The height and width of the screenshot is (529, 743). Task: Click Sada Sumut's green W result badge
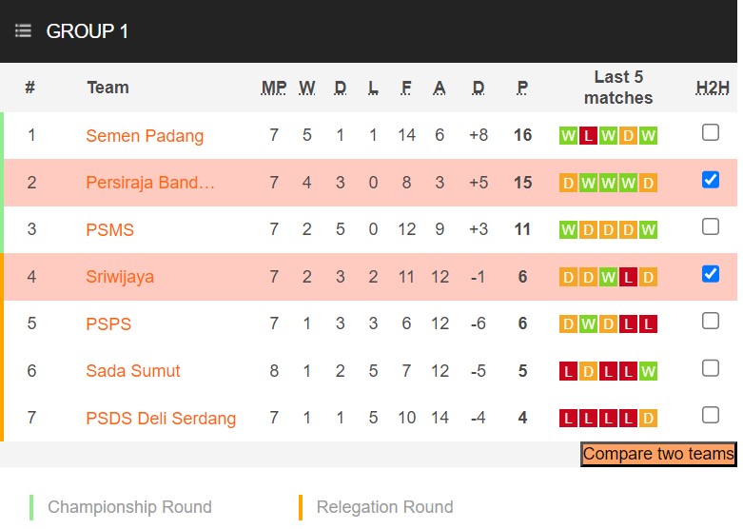click(648, 371)
